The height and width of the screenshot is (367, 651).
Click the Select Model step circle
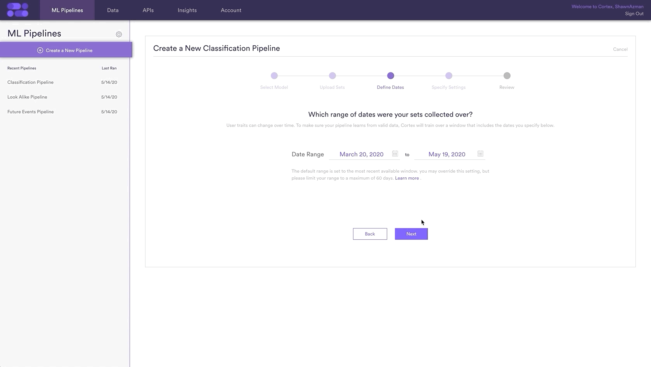(274, 76)
